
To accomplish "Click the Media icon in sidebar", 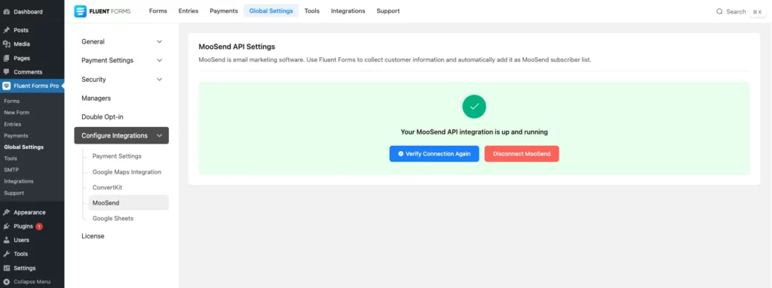I will coord(6,44).
